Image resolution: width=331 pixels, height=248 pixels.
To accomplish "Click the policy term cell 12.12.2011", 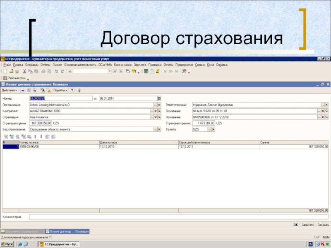I will point(219,147).
